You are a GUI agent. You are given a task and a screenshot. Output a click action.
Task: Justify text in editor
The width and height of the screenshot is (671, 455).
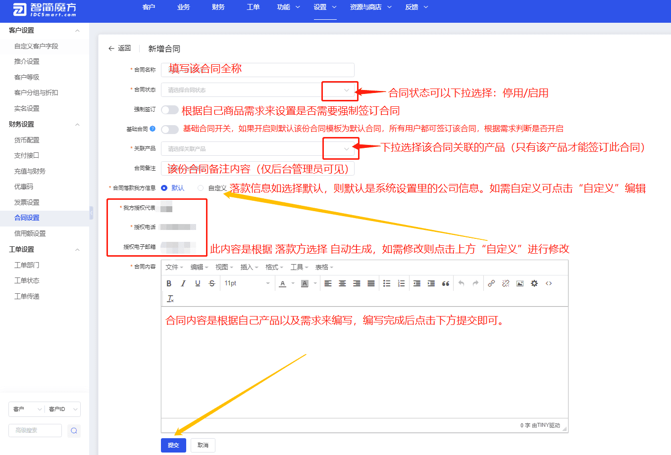click(x=371, y=283)
